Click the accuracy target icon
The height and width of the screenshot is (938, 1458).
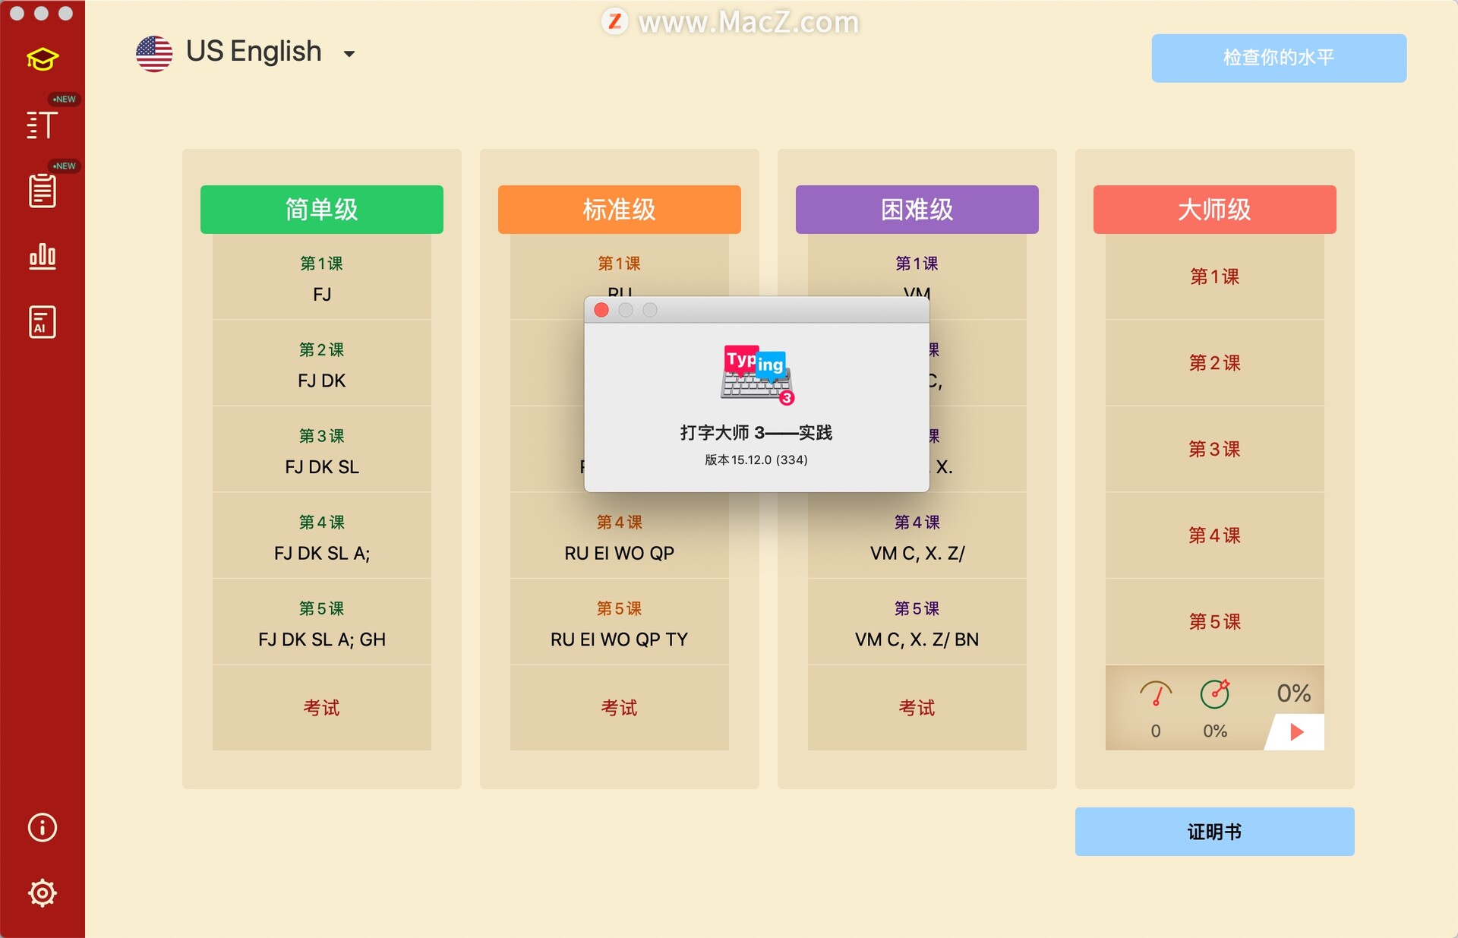click(x=1215, y=693)
